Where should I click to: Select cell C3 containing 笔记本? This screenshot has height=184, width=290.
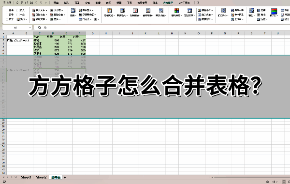(40, 44)
